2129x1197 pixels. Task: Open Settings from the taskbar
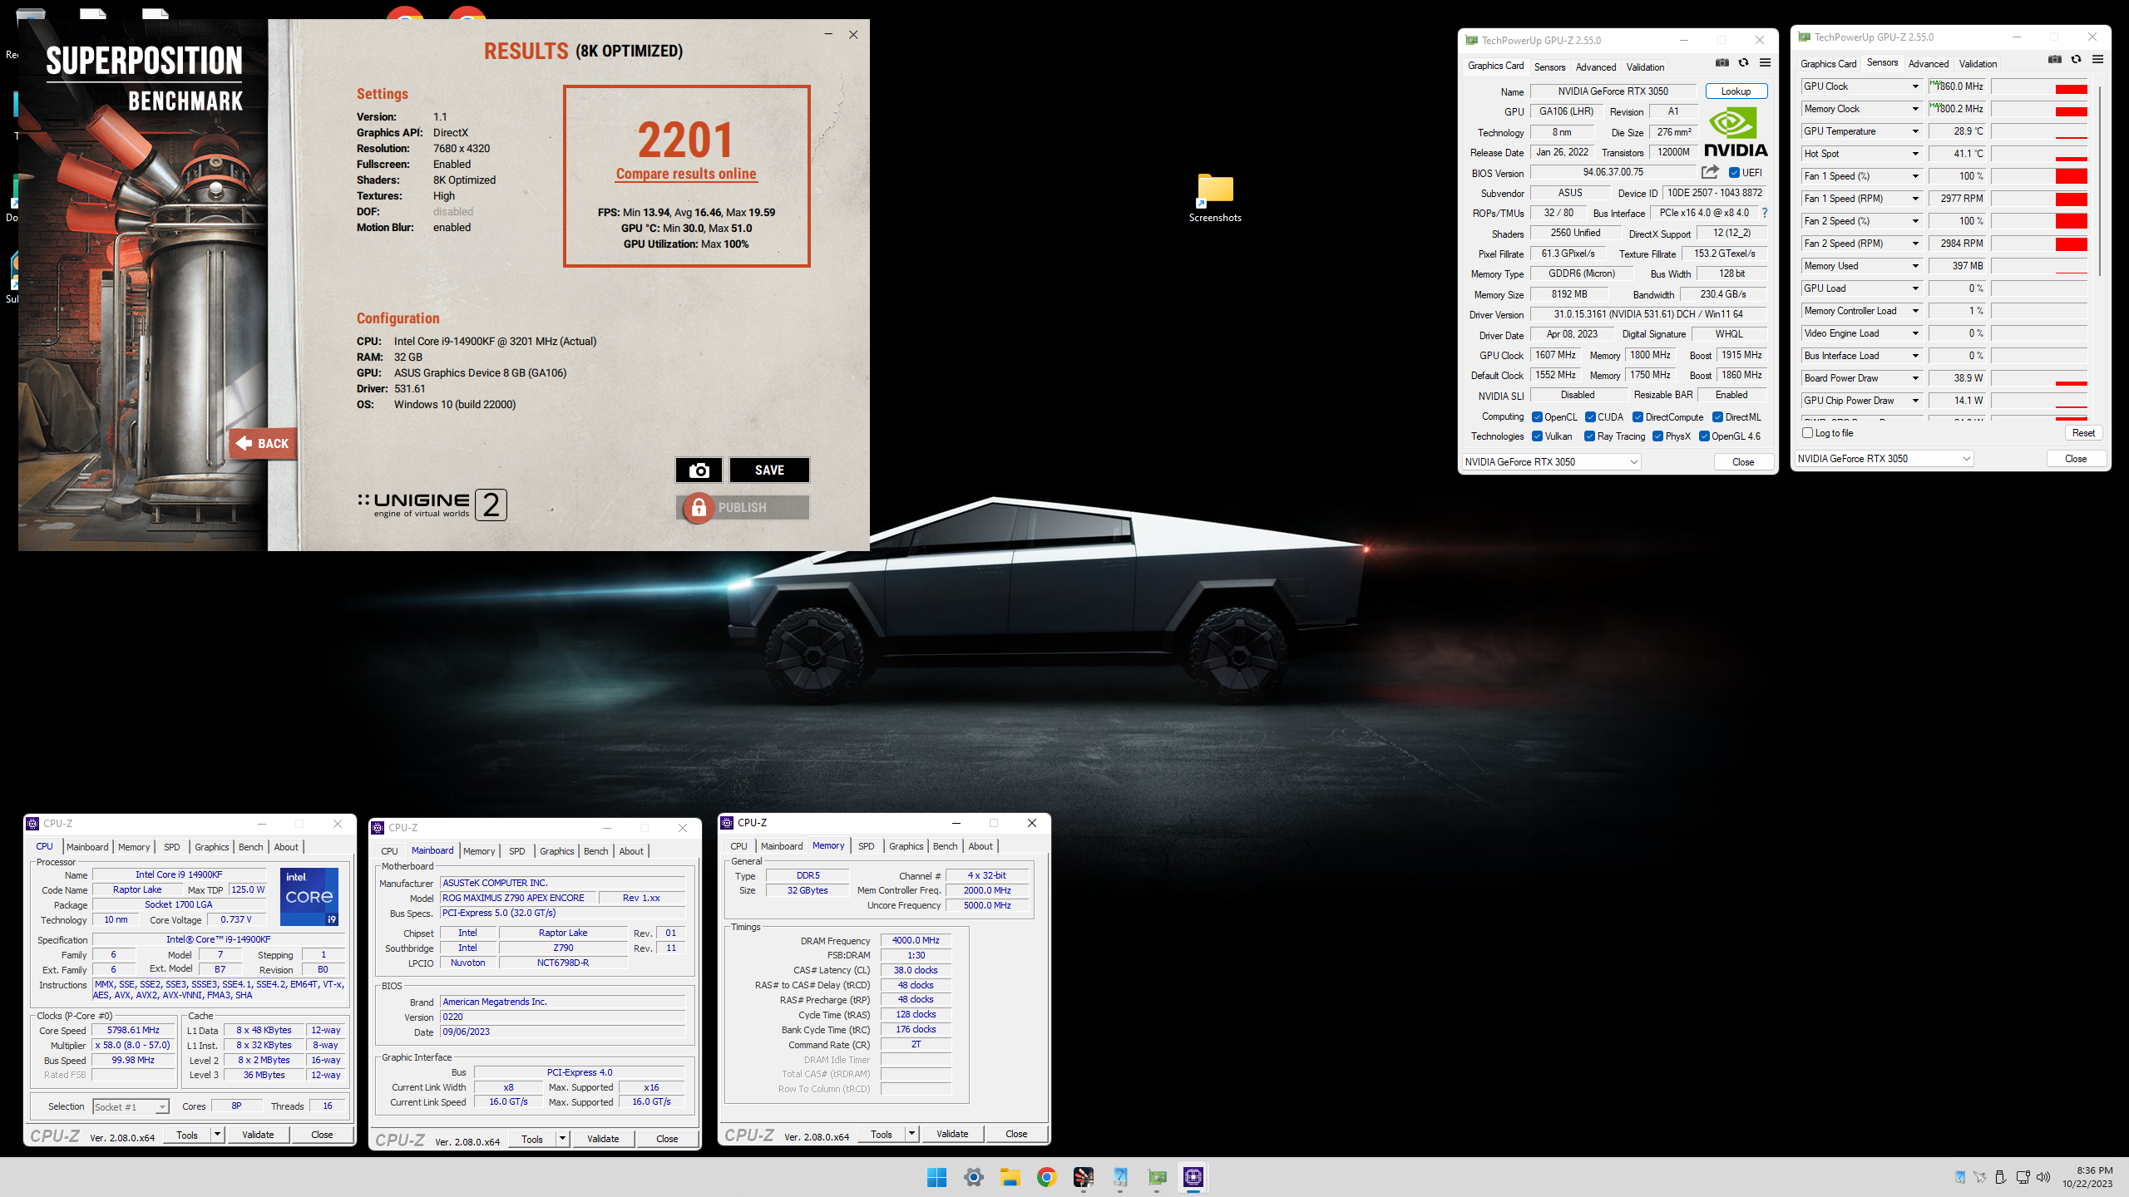pos(974,1177)
